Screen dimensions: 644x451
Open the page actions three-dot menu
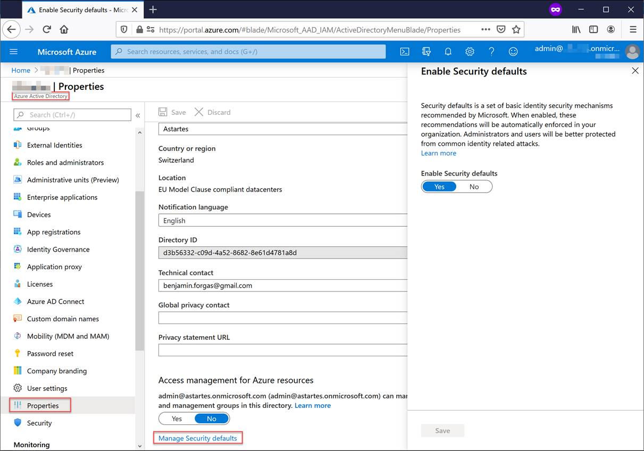pyautogui.click(x=486, y=29)
